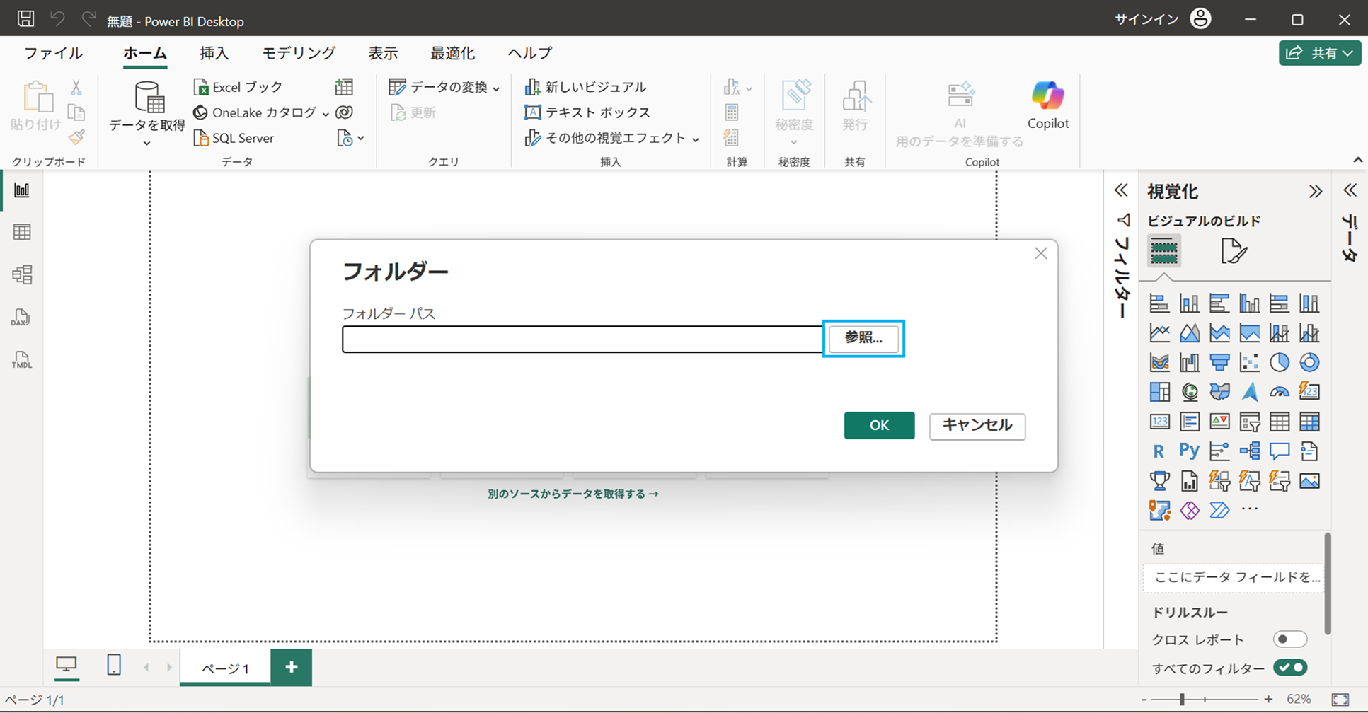Image resolution: width=1368 pixels, height=713 pixels.
Task: Open the OneLake カタログ dropdown
Action: (325, 112)
